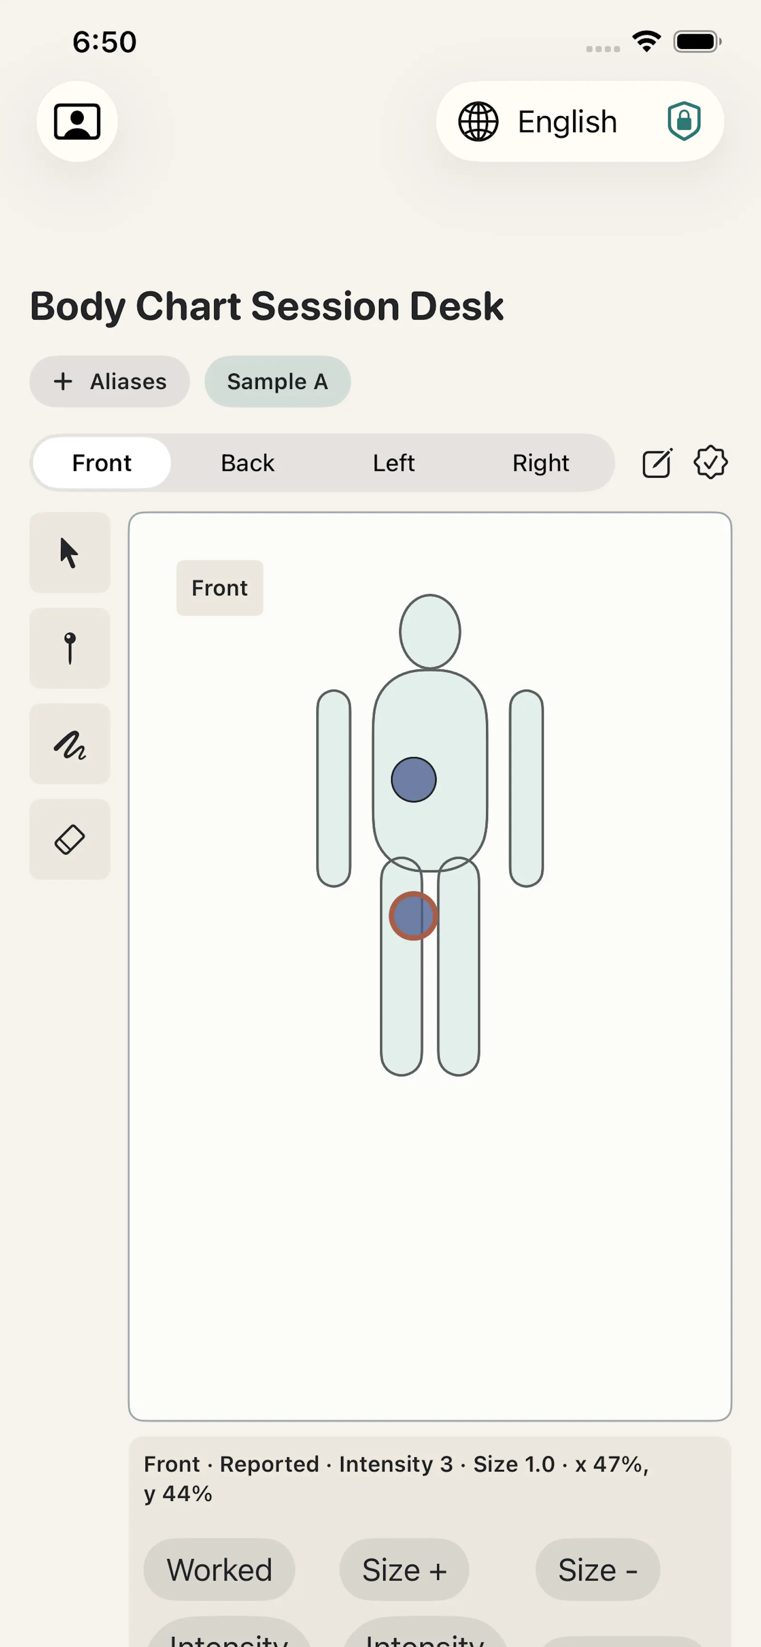Select the blue marker on the torso
The width and height of the screenshot is (761, 1647).
tap(414, 780)
